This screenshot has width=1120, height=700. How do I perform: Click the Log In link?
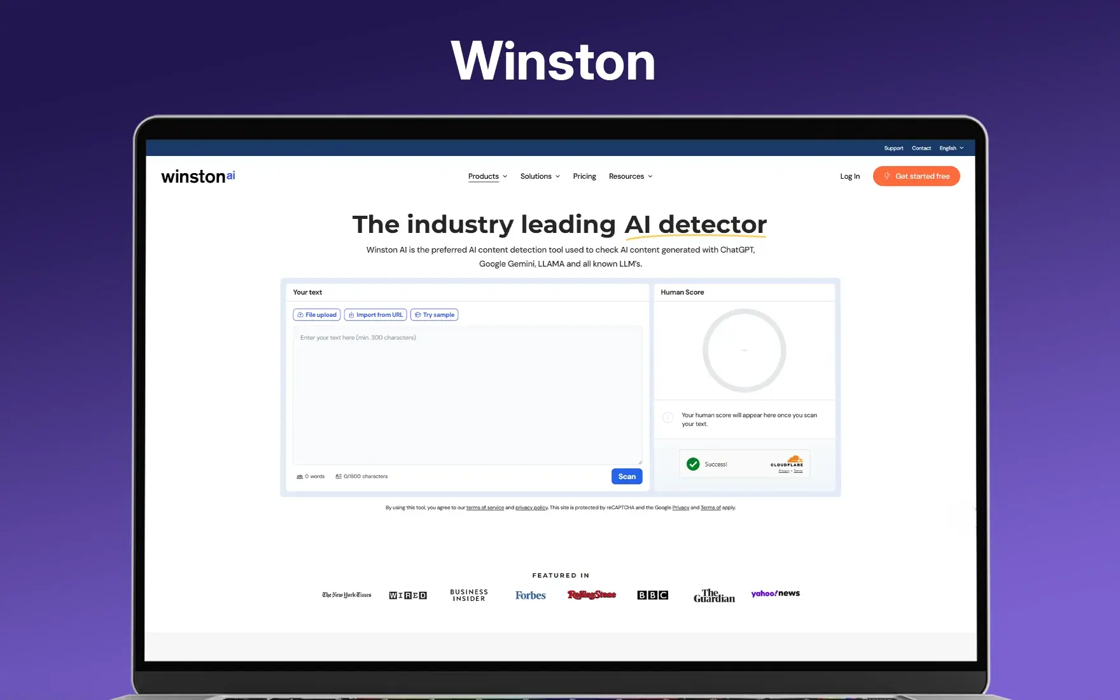[850, 176]
